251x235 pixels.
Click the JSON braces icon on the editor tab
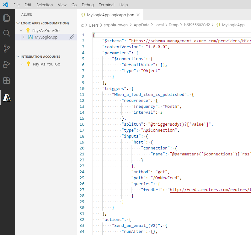[83, 14]
